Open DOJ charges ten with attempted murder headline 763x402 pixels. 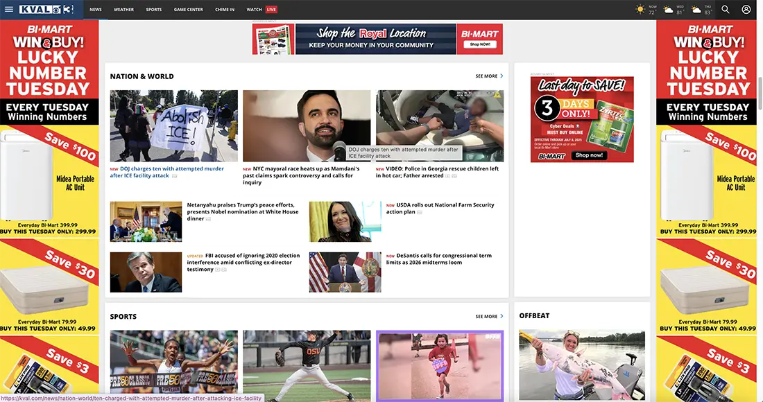tap(167, 172)
